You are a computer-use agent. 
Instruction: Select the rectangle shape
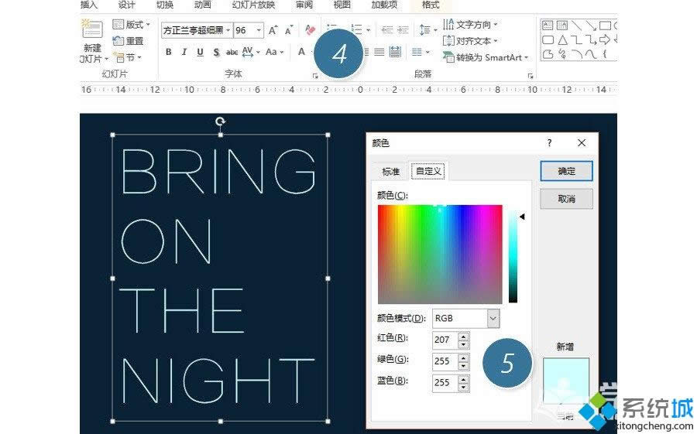(x=605, y=26)
